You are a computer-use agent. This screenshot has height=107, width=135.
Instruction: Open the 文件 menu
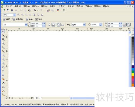9,6
